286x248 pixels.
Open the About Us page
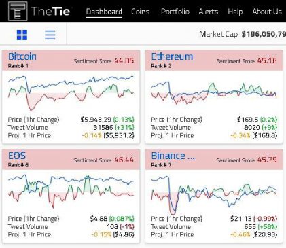(267, 12)
